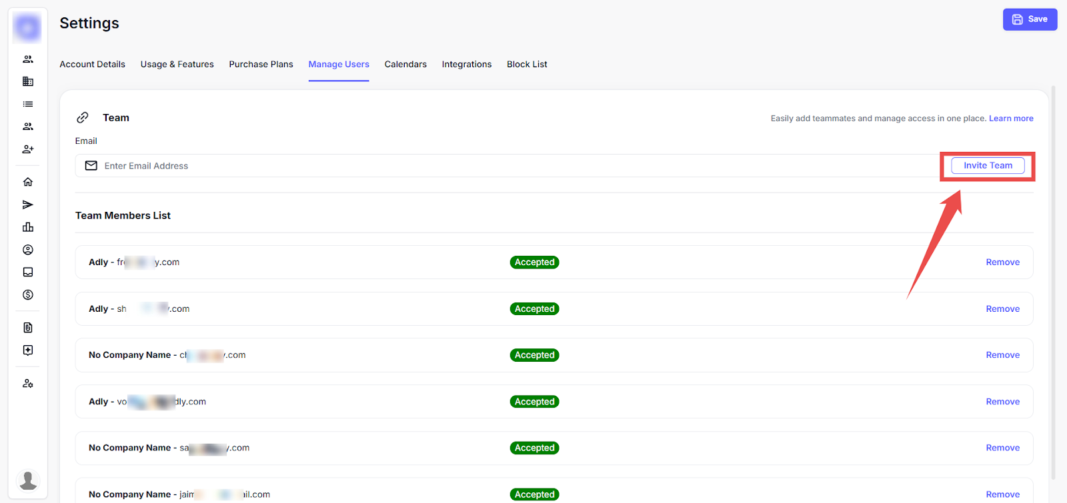Open the list icon in sidebar

pyautogui.click(x=28, y=104)
